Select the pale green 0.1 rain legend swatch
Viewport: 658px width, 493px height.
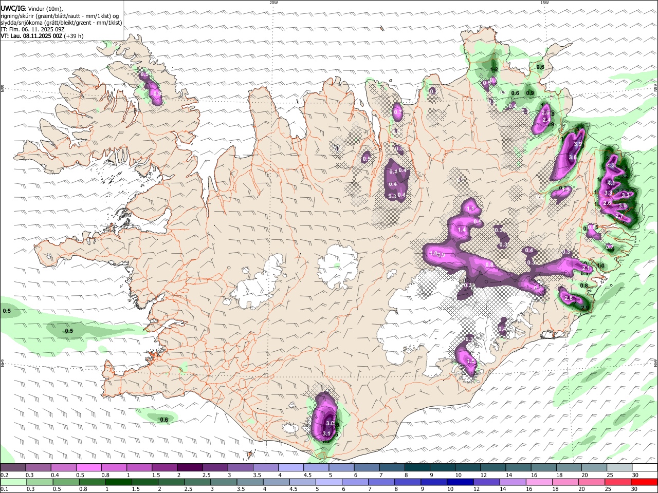point(13,482)
